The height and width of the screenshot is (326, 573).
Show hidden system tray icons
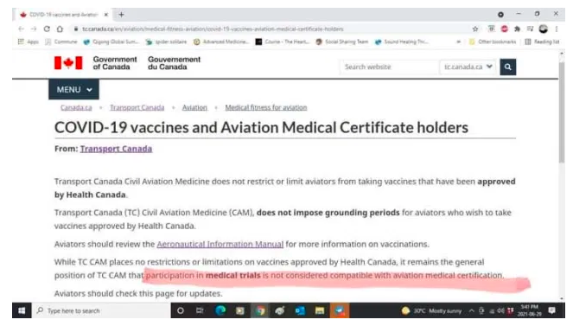coord(471,311)
